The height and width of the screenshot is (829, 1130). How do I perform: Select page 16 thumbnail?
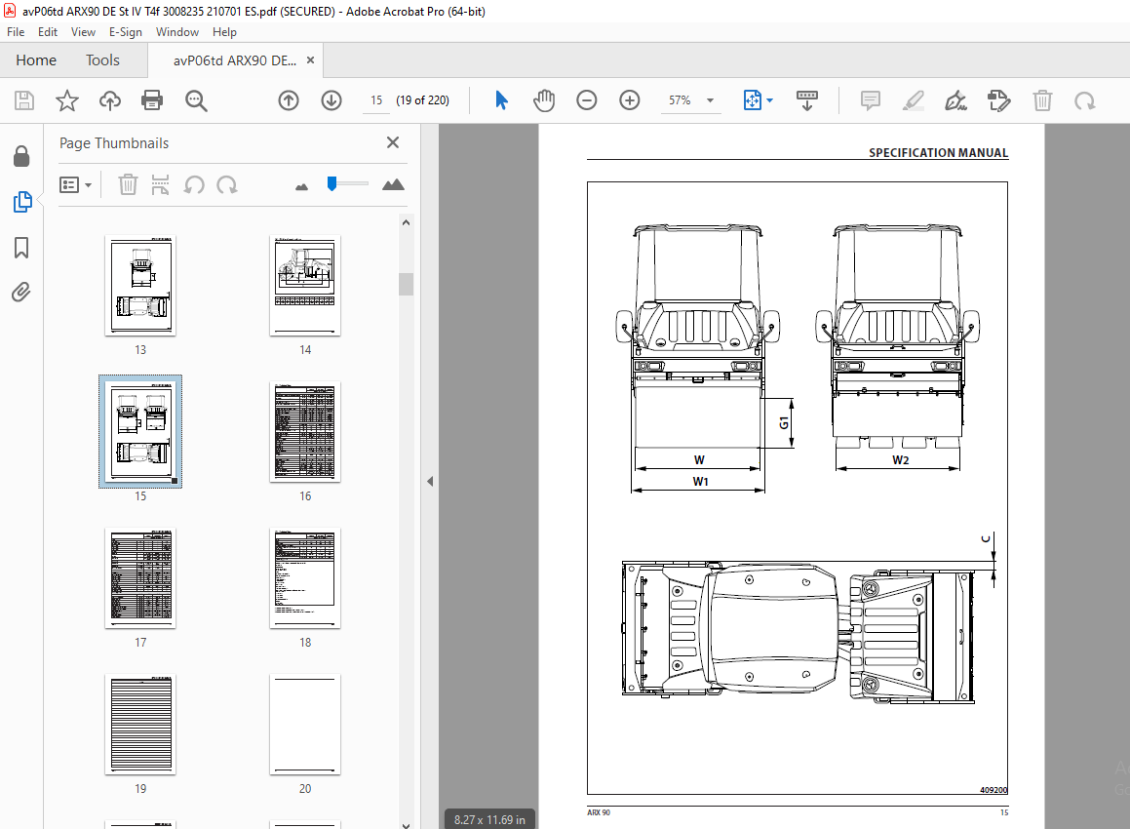(x=305, y=432)
